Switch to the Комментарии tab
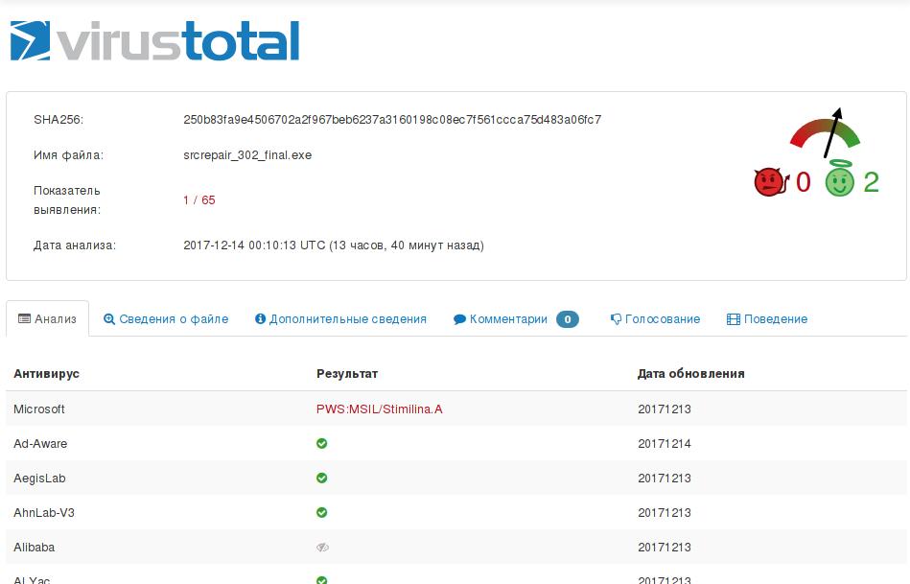 point(508,318)
